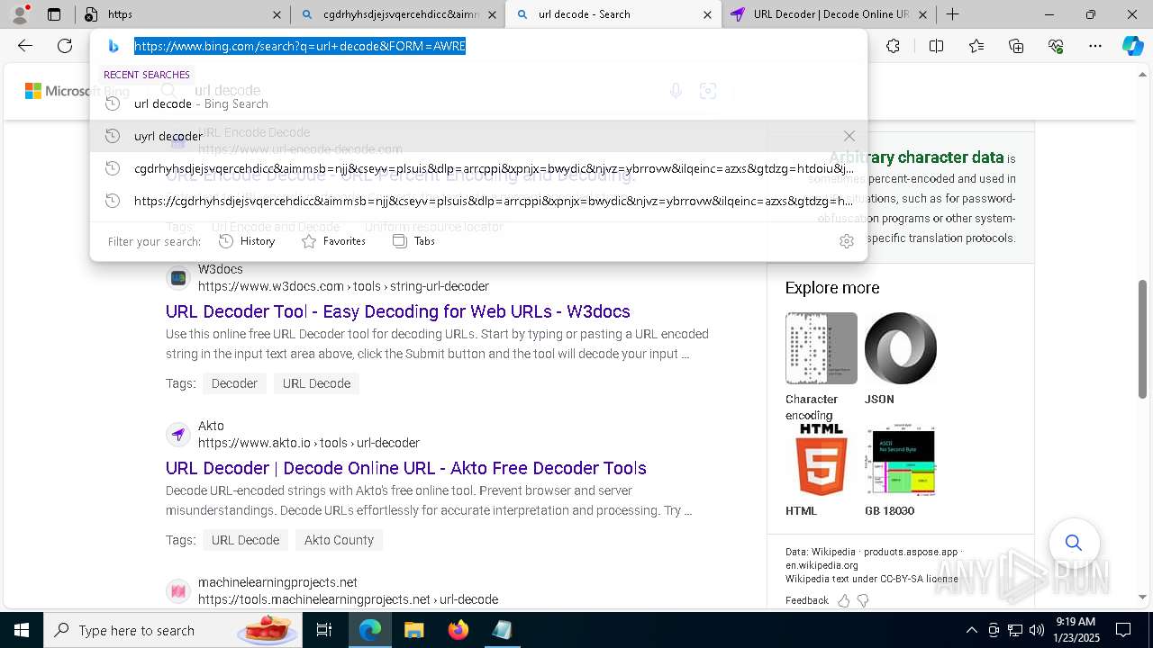Open the Extensions puzzle icon
Viewport: 1153px width, 648px height.
click(x=893, y=46)
